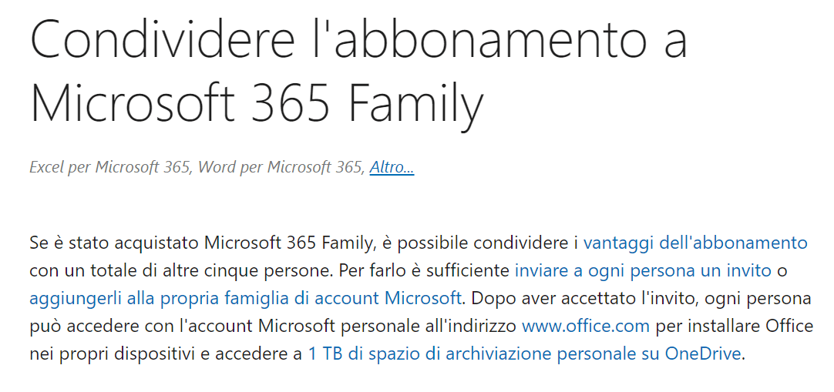834x392 pixels.
Task: Open "inviare a ogni persona un invito" link
Action: [643, 271]
